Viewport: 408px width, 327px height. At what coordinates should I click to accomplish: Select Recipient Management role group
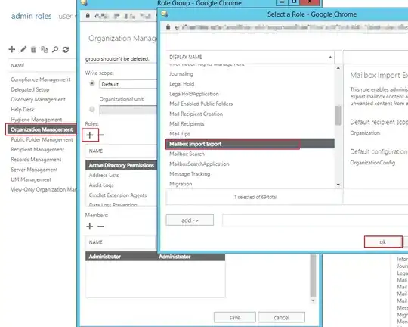pyautogui.click(x=38, y=149)
